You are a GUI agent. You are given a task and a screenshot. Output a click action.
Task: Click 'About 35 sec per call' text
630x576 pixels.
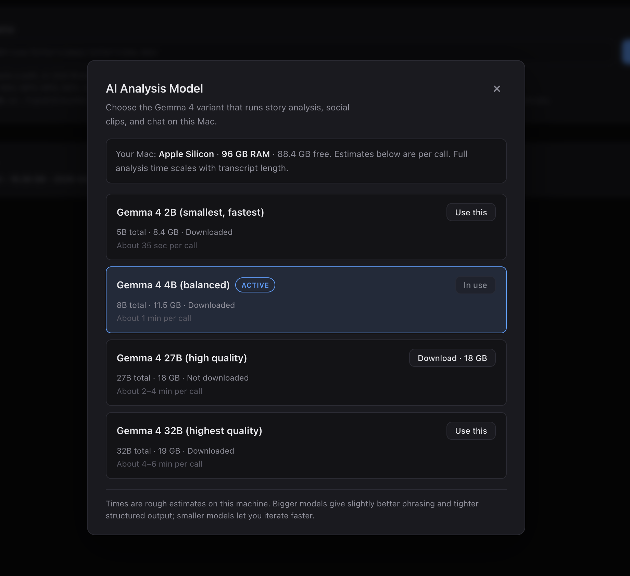click(x=157, y=245)
